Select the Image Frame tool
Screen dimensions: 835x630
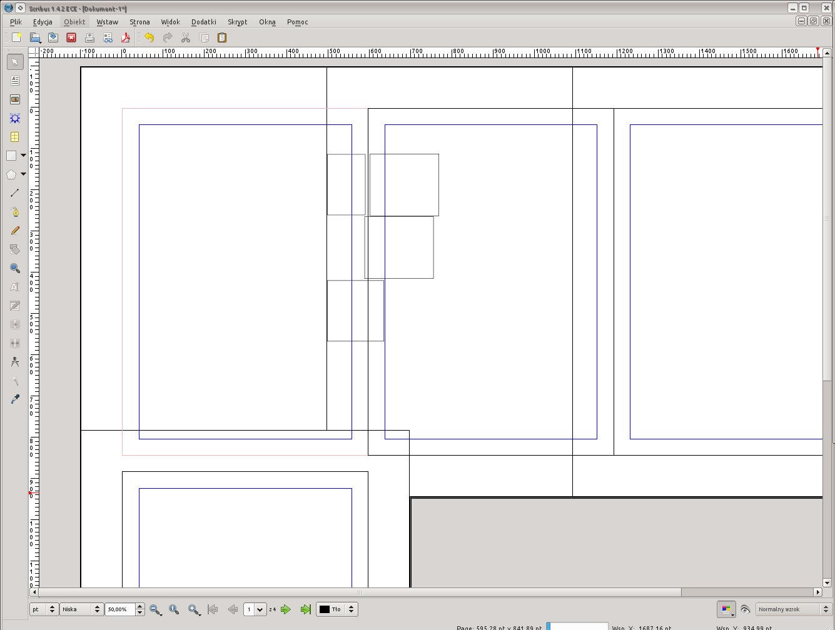[15, 99]
